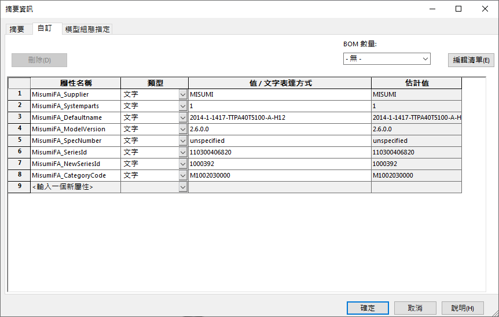Expand type dropdown for MisumiFA_Defaultname row
This screenshot has height=317, width=499.
tap(183, 117)
